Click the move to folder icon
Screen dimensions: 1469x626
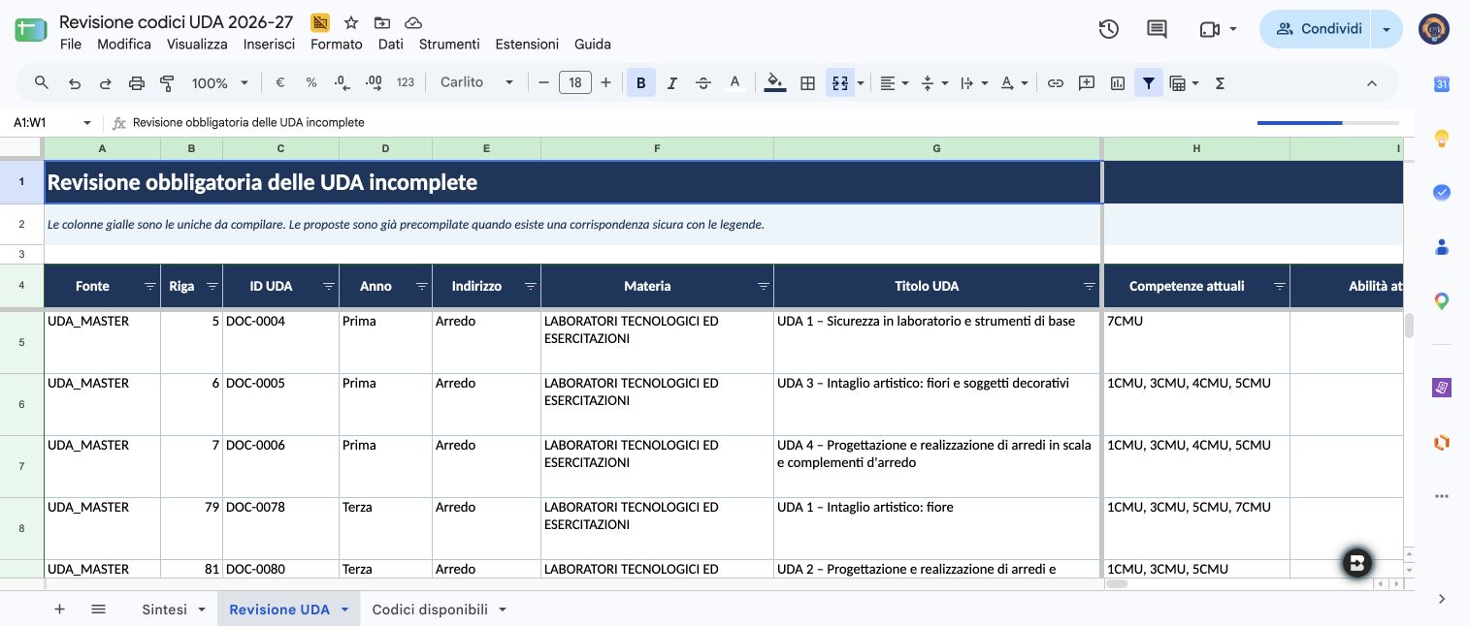pos(382,22)
